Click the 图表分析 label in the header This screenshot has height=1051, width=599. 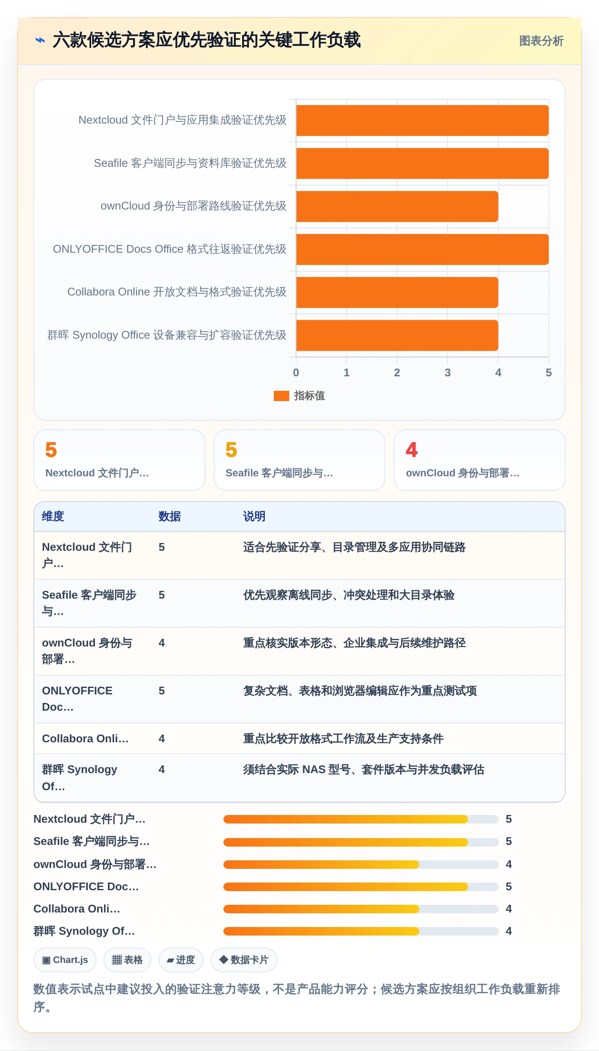[x=541, y=41]
